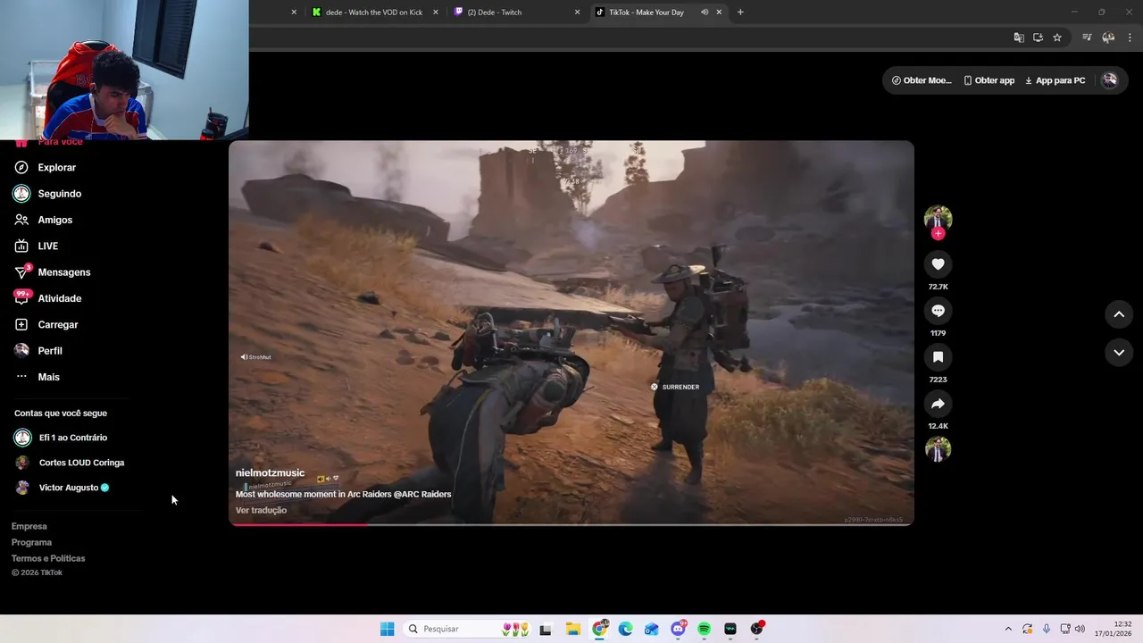Screen dimensions: 1143x643
Task: Click the Carregar upload plus icon
Action: (x=21, y=325)
